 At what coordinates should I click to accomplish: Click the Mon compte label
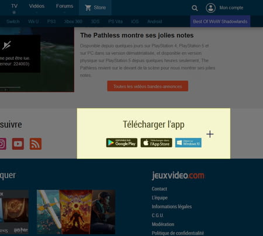[231, 8]
